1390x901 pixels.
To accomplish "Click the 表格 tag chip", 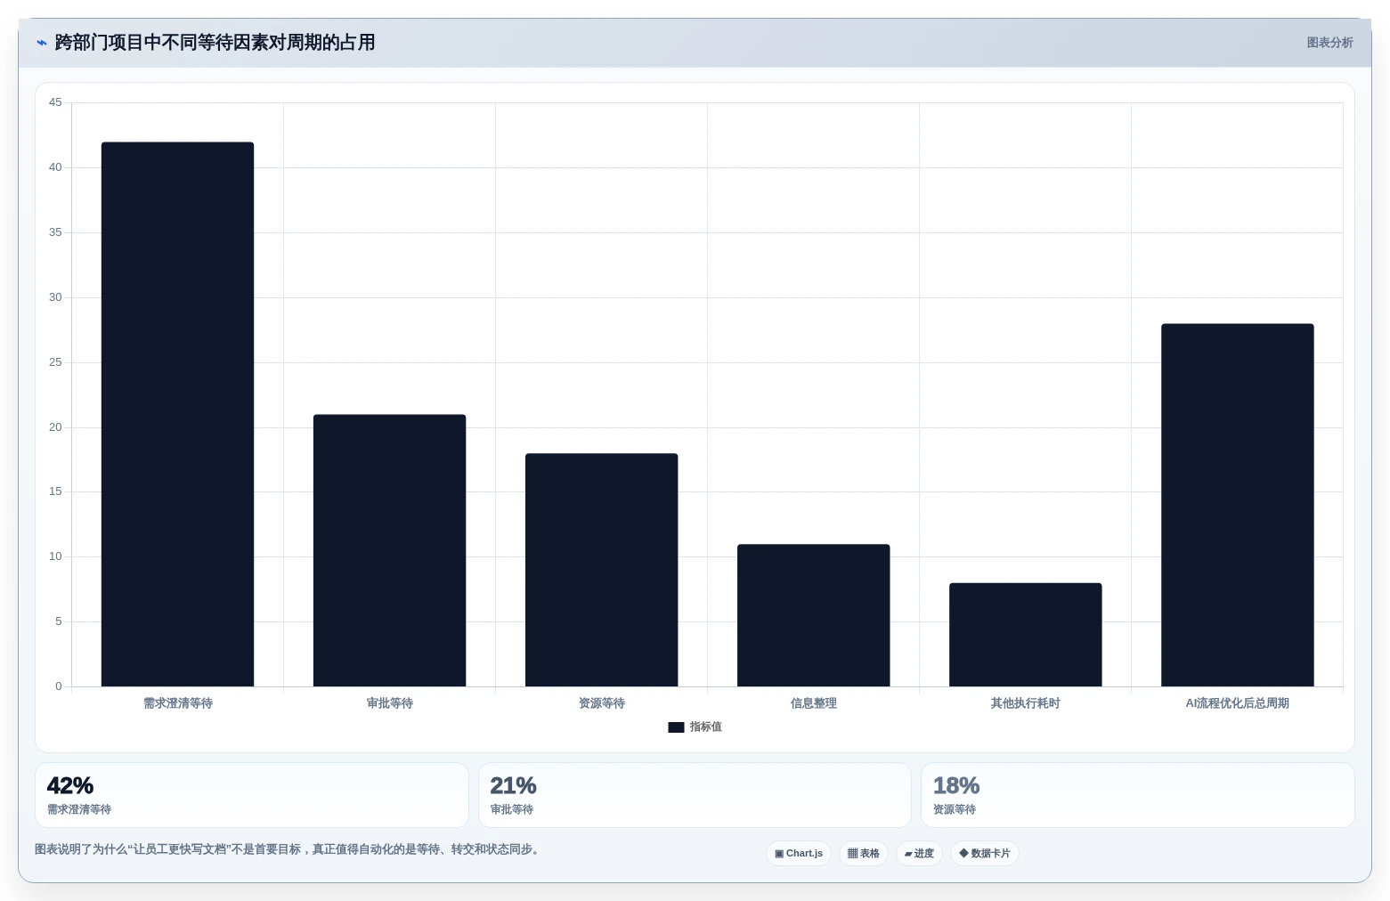I will coord(864,854).
